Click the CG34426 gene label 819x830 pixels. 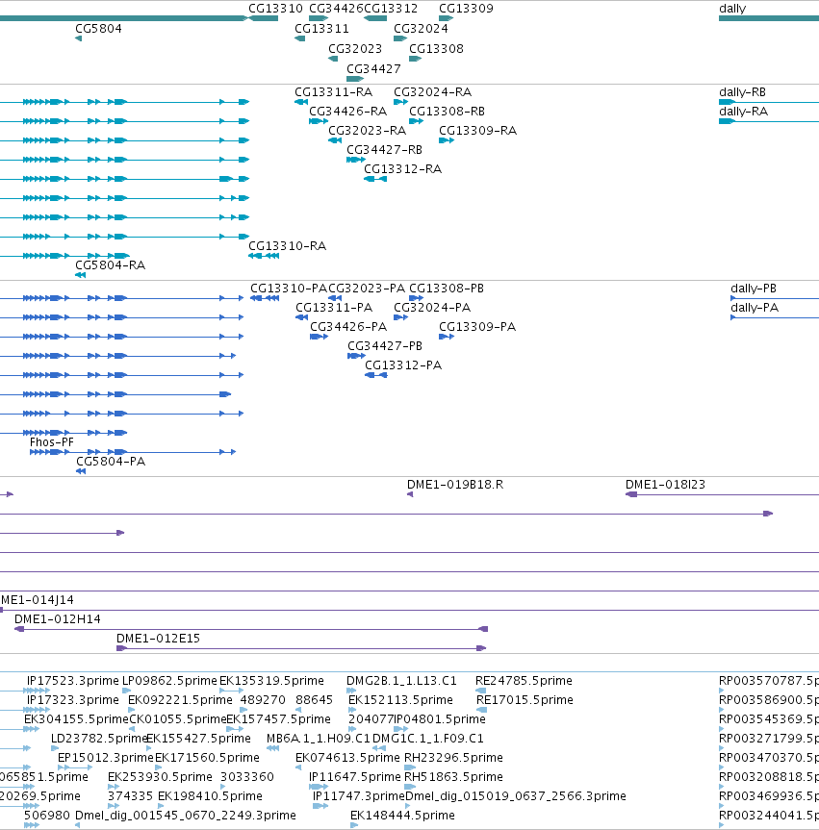pos(336,9)
